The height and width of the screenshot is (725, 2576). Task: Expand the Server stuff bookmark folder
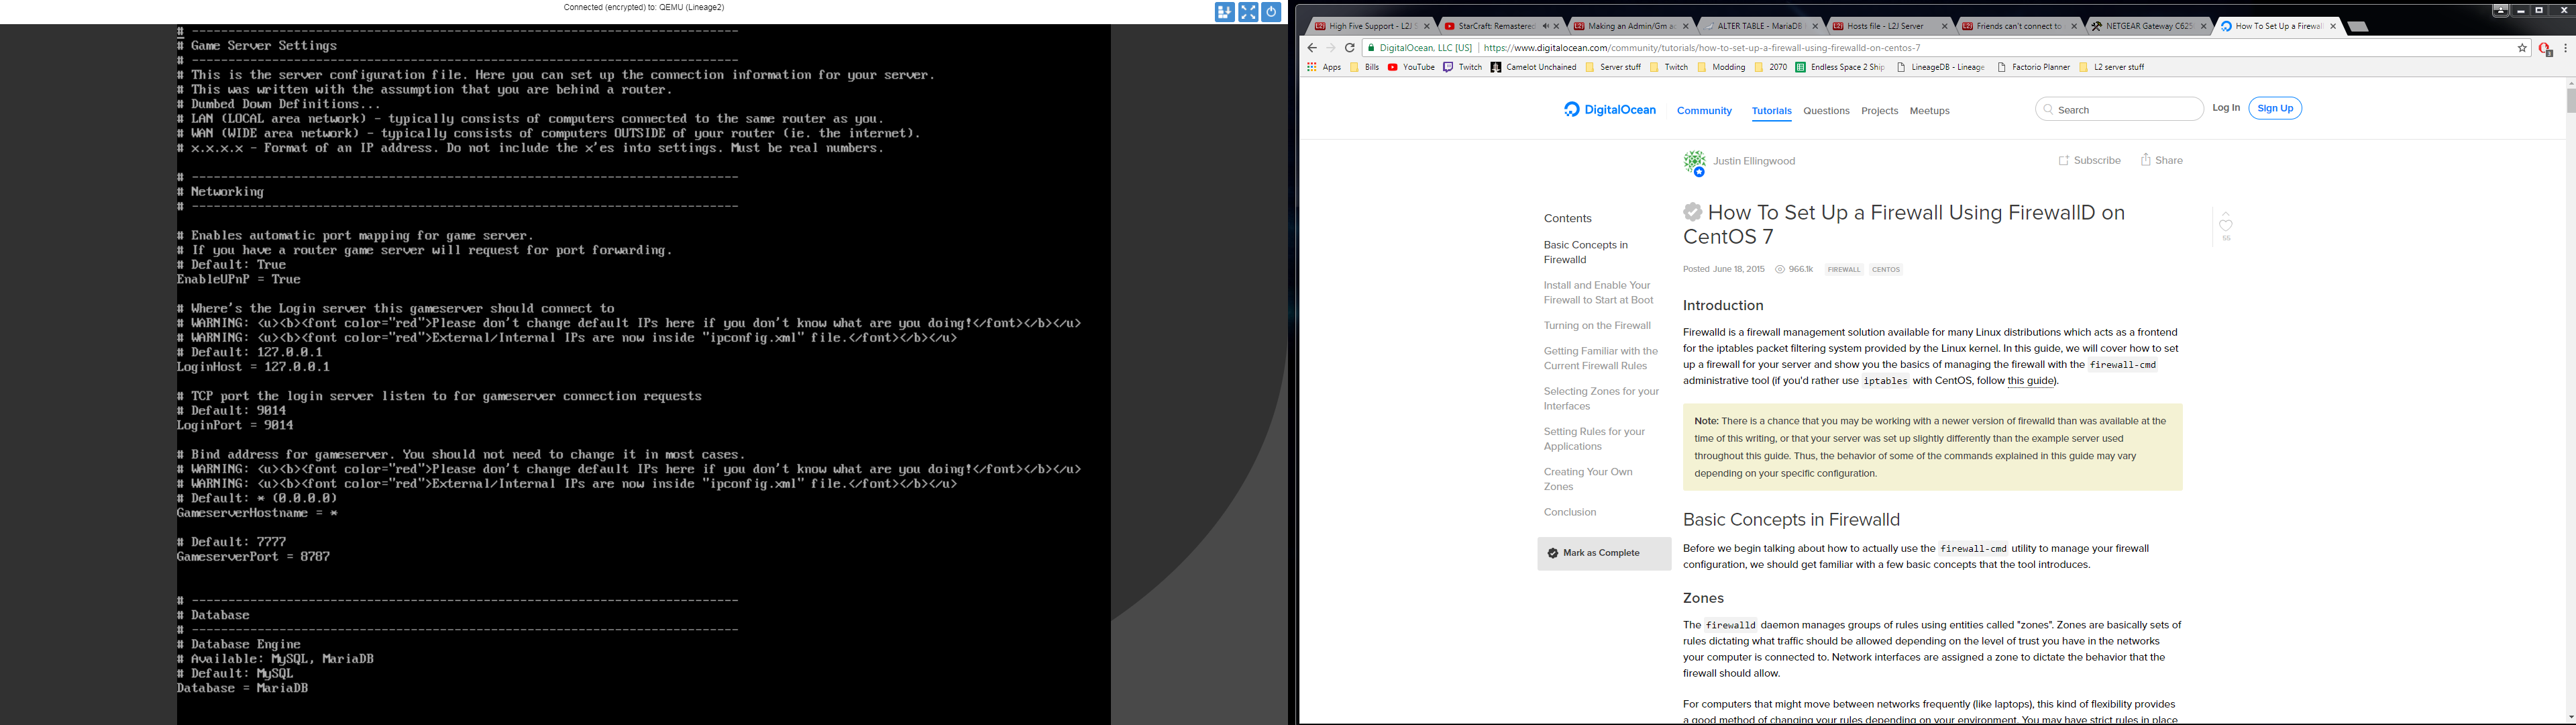pyautogui.click(x=1613, y=67)
